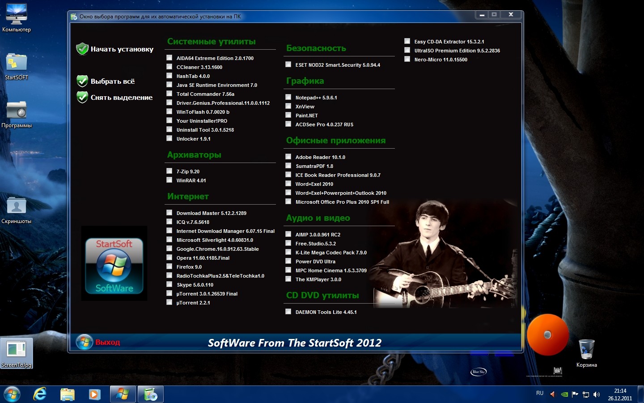Click the red Выход exit label
The image size is (644, 403).
click(x=108, y=343)
